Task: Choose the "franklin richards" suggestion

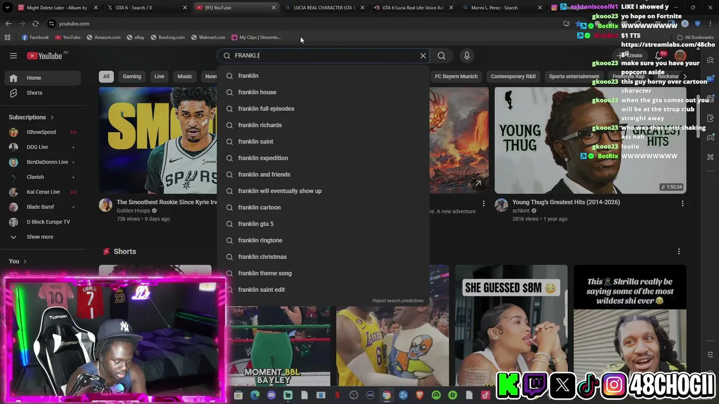Action: click(x=323, y=125)
